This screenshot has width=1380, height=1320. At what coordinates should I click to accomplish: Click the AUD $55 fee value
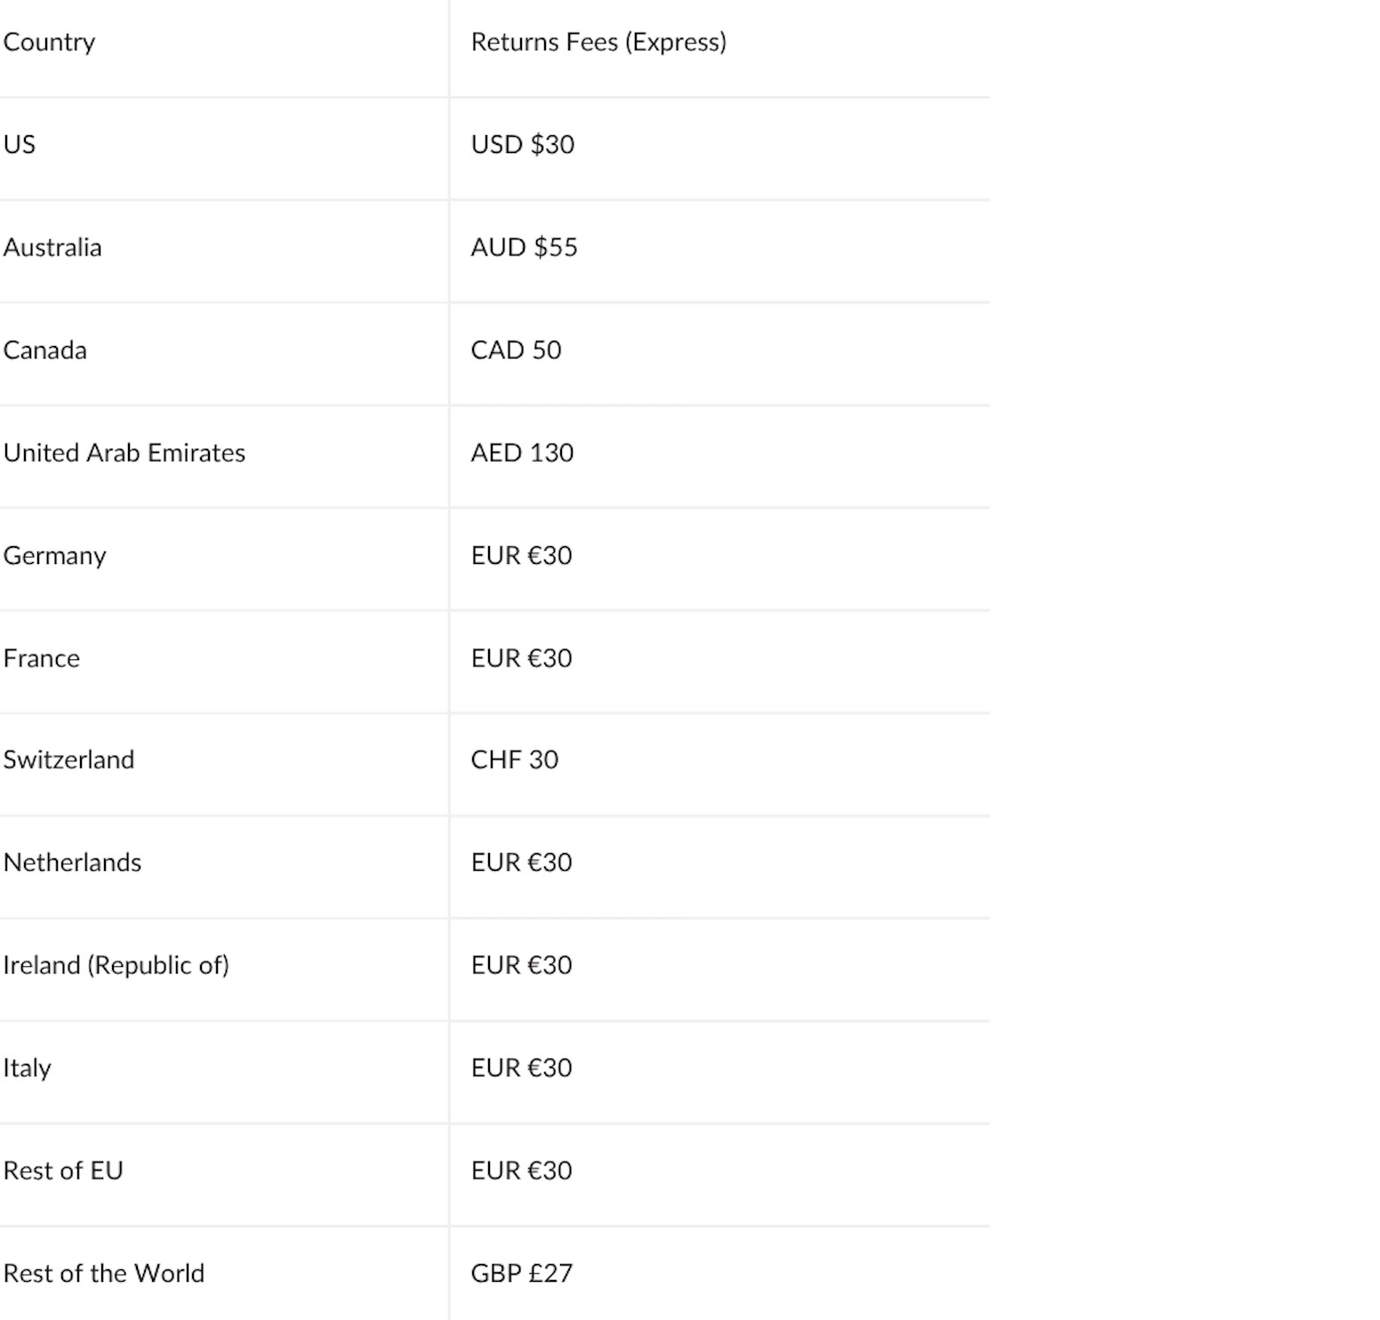tap(524, 247)
